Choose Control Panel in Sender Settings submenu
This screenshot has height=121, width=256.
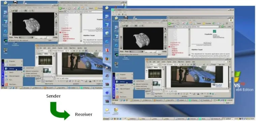(x=29, y=68)
